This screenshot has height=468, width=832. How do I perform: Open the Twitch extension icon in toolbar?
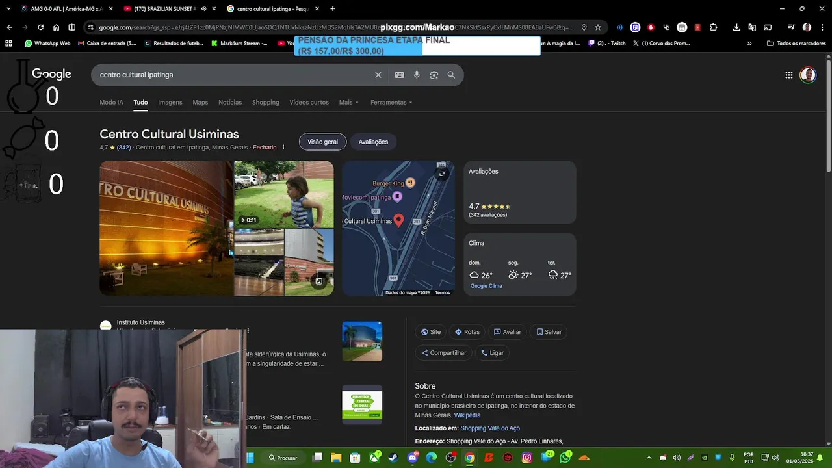click(x=635, y=27)
